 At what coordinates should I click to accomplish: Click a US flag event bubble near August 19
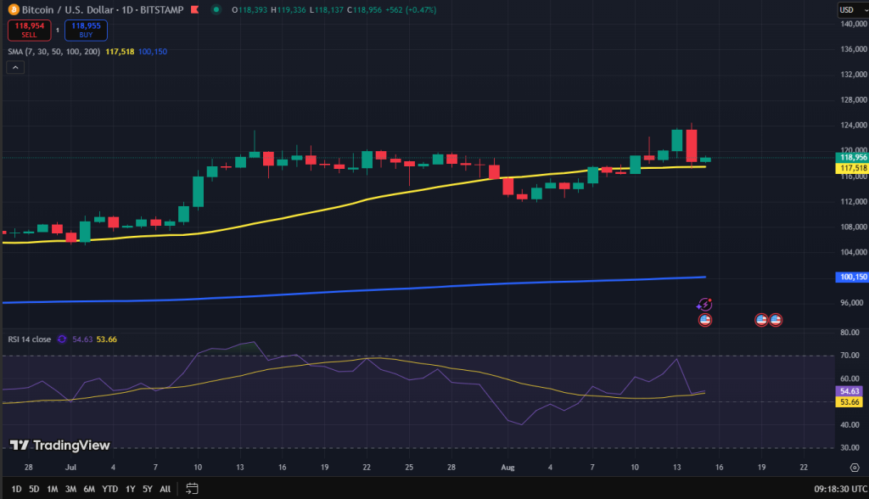[x=762, y=320]
